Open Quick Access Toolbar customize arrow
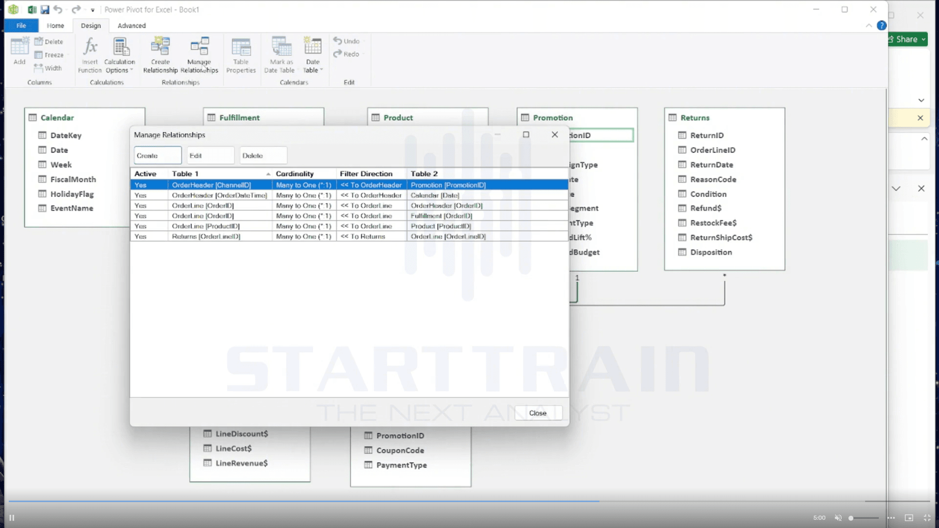Image resolution: width=939 pixels, height=528 pixels. [92, 10]
